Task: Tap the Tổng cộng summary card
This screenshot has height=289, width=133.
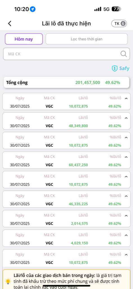Action: [66, 82]
